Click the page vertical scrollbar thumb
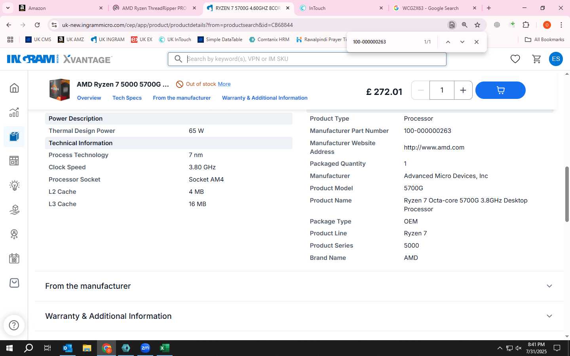The height and width of the screenshot is (356, 570). [x=567, y=194]
